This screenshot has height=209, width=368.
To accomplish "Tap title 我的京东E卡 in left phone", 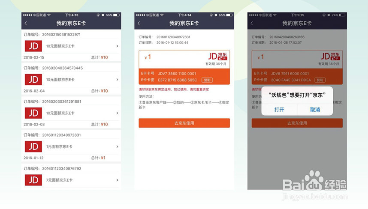I will tap(71, 23).
